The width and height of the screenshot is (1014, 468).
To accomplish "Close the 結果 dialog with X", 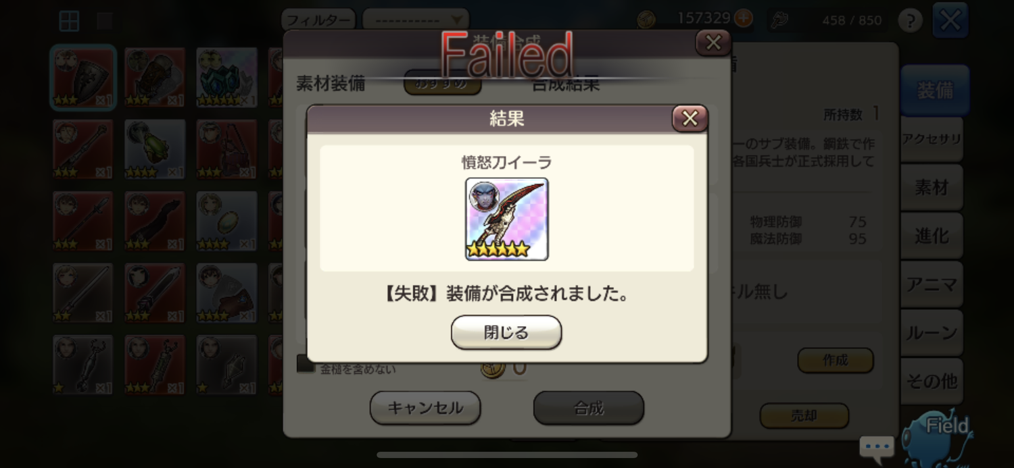I will click(690, 119).
